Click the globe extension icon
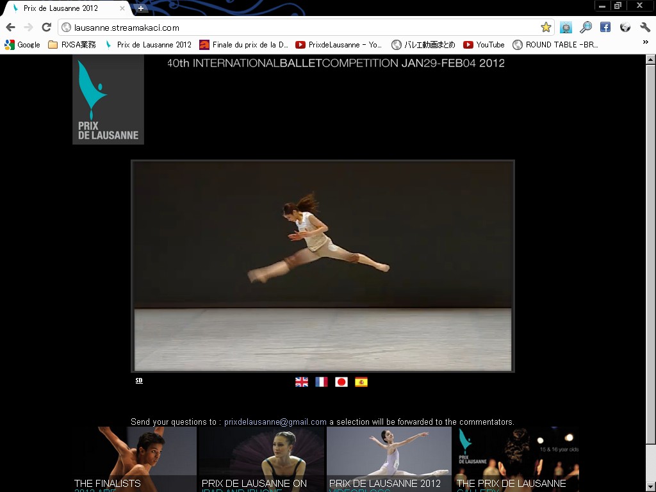 tap(625, 28)
